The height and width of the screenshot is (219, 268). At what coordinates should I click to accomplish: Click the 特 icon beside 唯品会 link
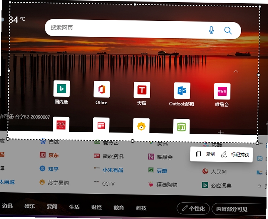tap(151, 157)
